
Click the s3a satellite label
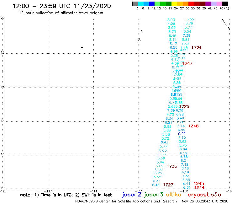[x=216, y=195]
